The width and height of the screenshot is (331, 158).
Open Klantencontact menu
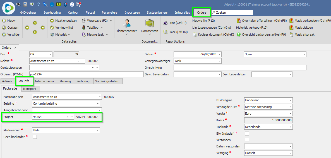point(127,27)
